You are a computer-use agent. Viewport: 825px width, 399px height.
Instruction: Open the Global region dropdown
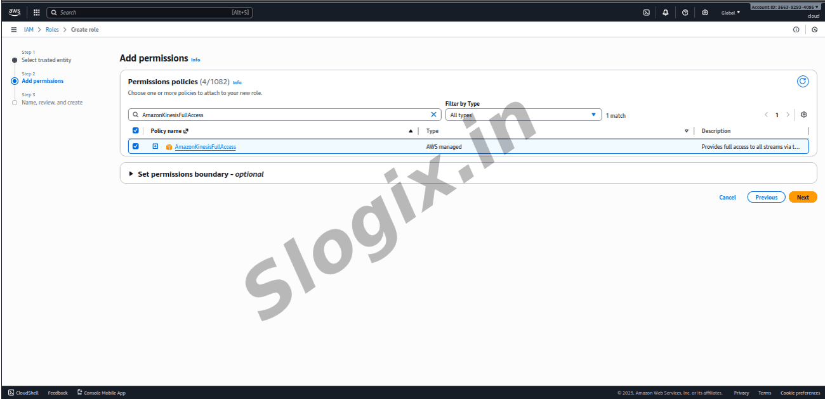(x=730, y=12)
